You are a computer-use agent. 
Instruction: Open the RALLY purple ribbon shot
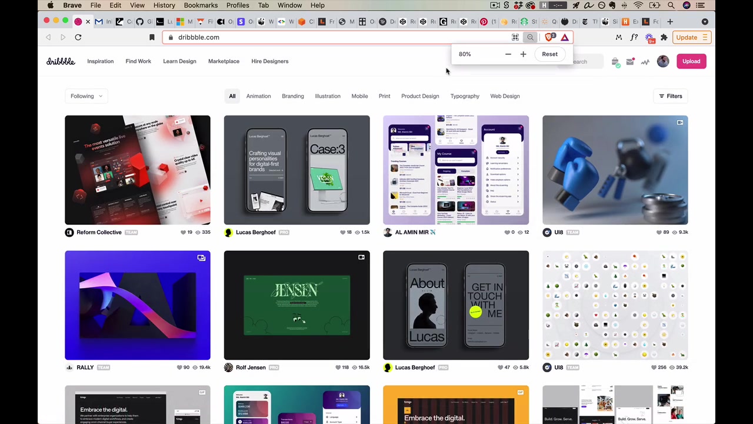pyautogui.click(x=138, y=305)
